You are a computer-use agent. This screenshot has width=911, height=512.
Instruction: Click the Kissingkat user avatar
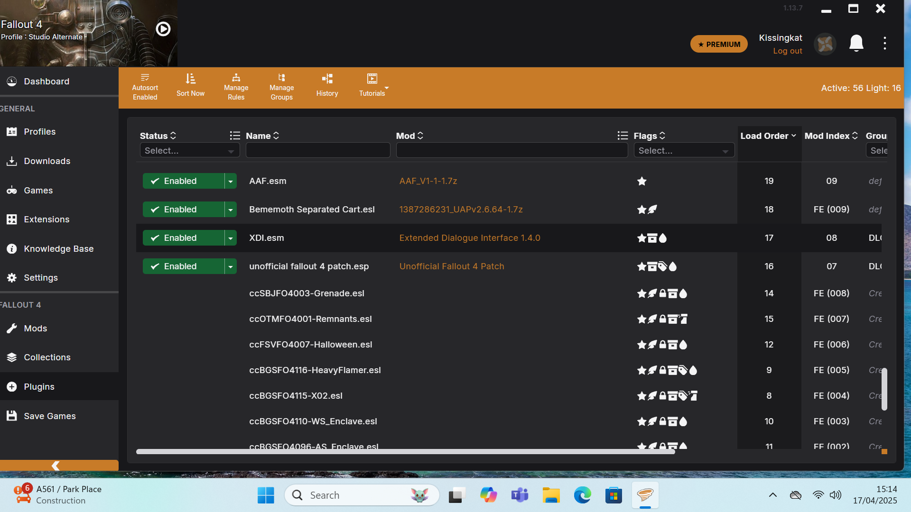point(825,44)
